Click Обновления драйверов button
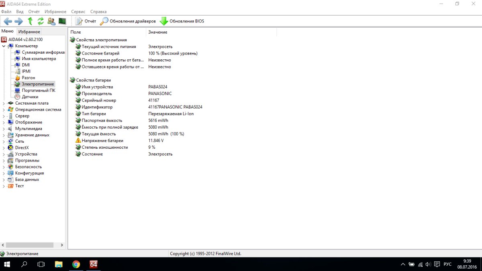The height and width of the screenshot is (271, 482). 128,21
